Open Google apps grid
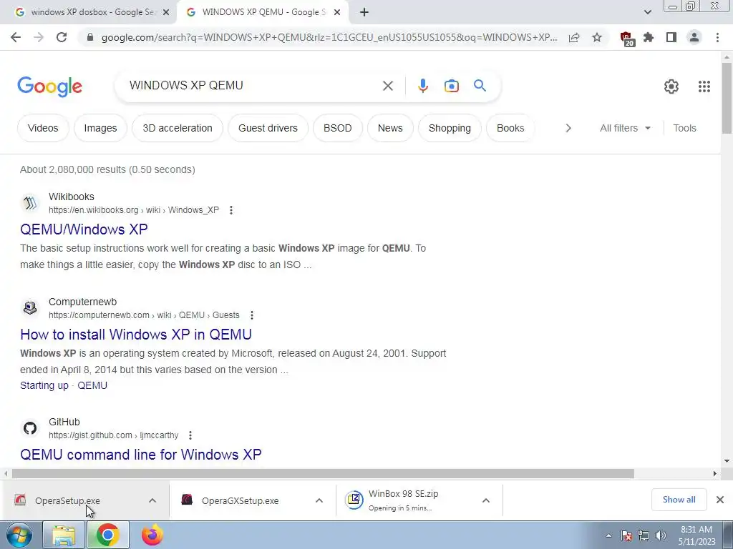The height and width of the screenshot is (549, 733). 704,86
